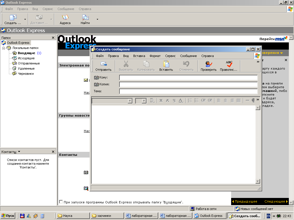This screenshot has width=294, height=220.
Task: Click the bulleted list formatting icon
Action: 196,101
